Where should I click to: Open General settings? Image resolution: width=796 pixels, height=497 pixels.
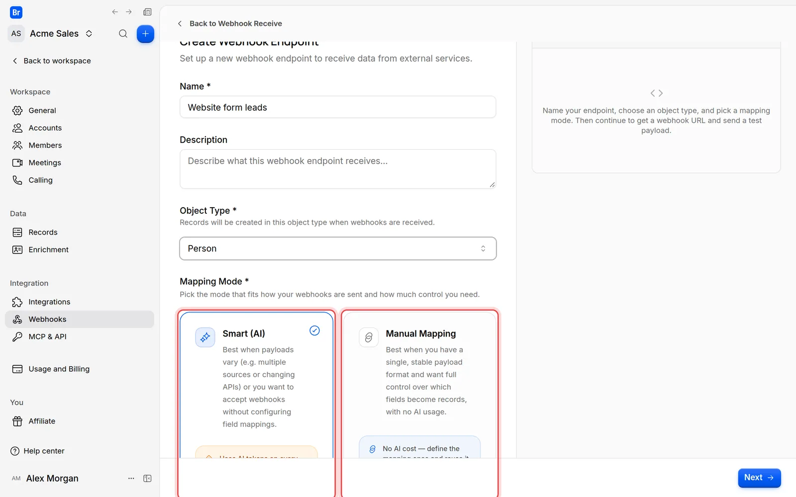[x=80, y=110]
